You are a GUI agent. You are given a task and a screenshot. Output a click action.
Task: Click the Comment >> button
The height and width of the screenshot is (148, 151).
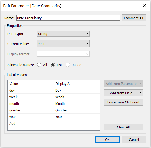(x=134, y=18)
